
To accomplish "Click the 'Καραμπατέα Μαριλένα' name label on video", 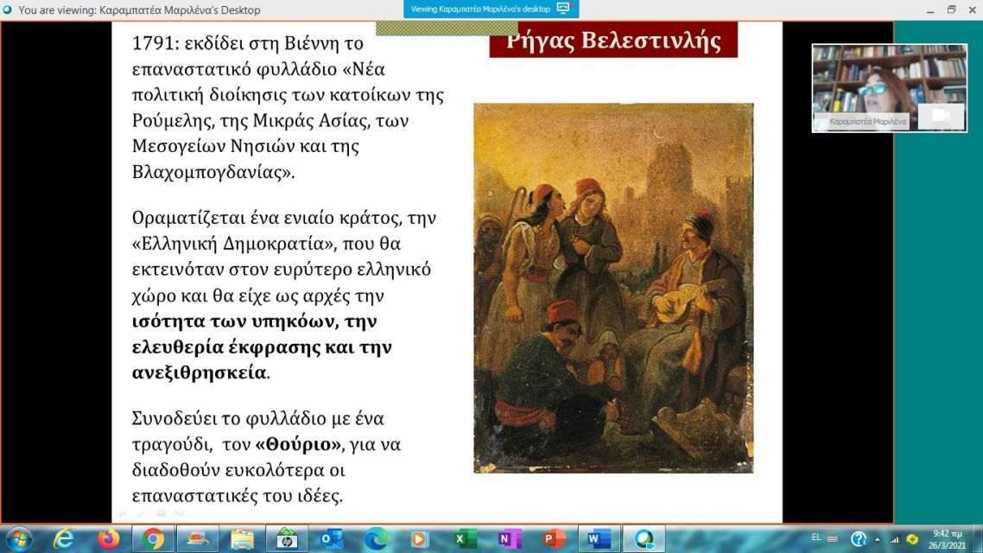I will click(x=867, y=122).
